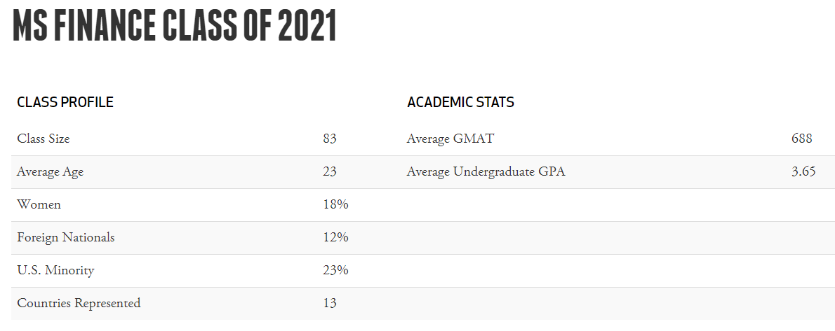Screen dimensions: 835x331
Task: Select the Women percentage 18%
Action: pyautogui.click(x=335, y=204)
